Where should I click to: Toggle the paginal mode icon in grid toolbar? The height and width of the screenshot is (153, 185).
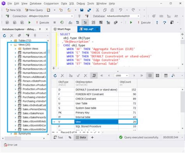pos(94,75)
